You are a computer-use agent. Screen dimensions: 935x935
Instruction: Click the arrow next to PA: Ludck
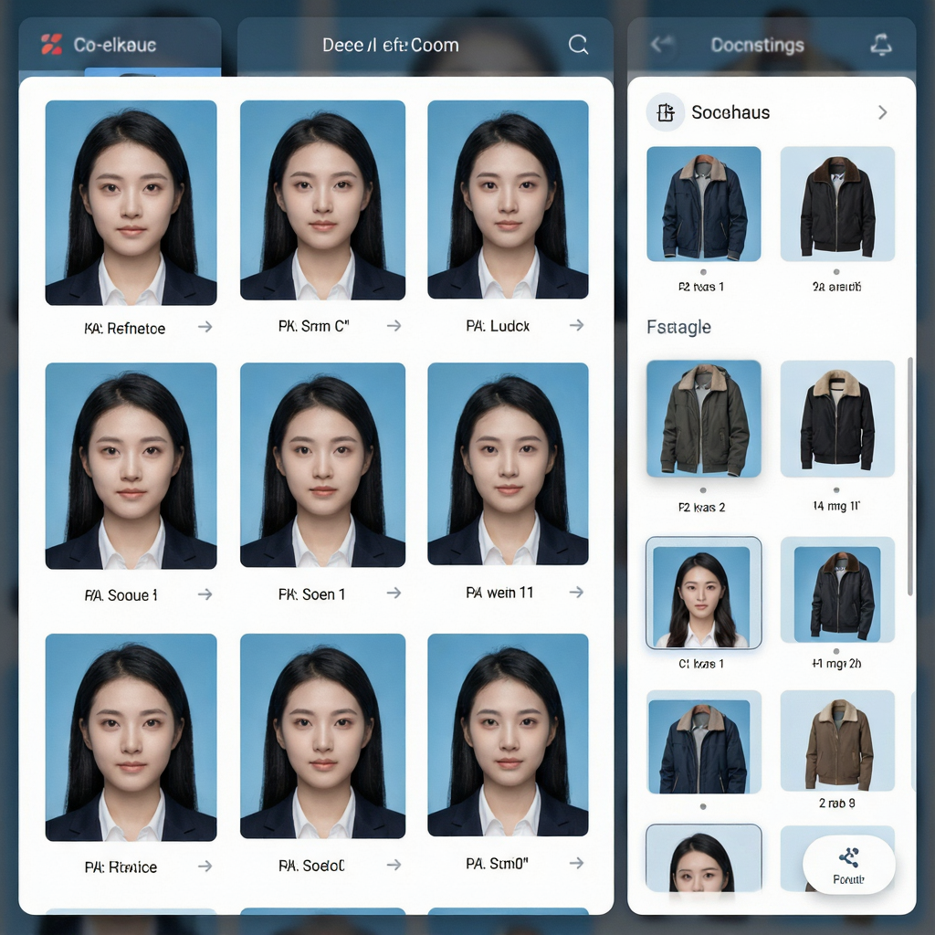[x=576, y=325]
